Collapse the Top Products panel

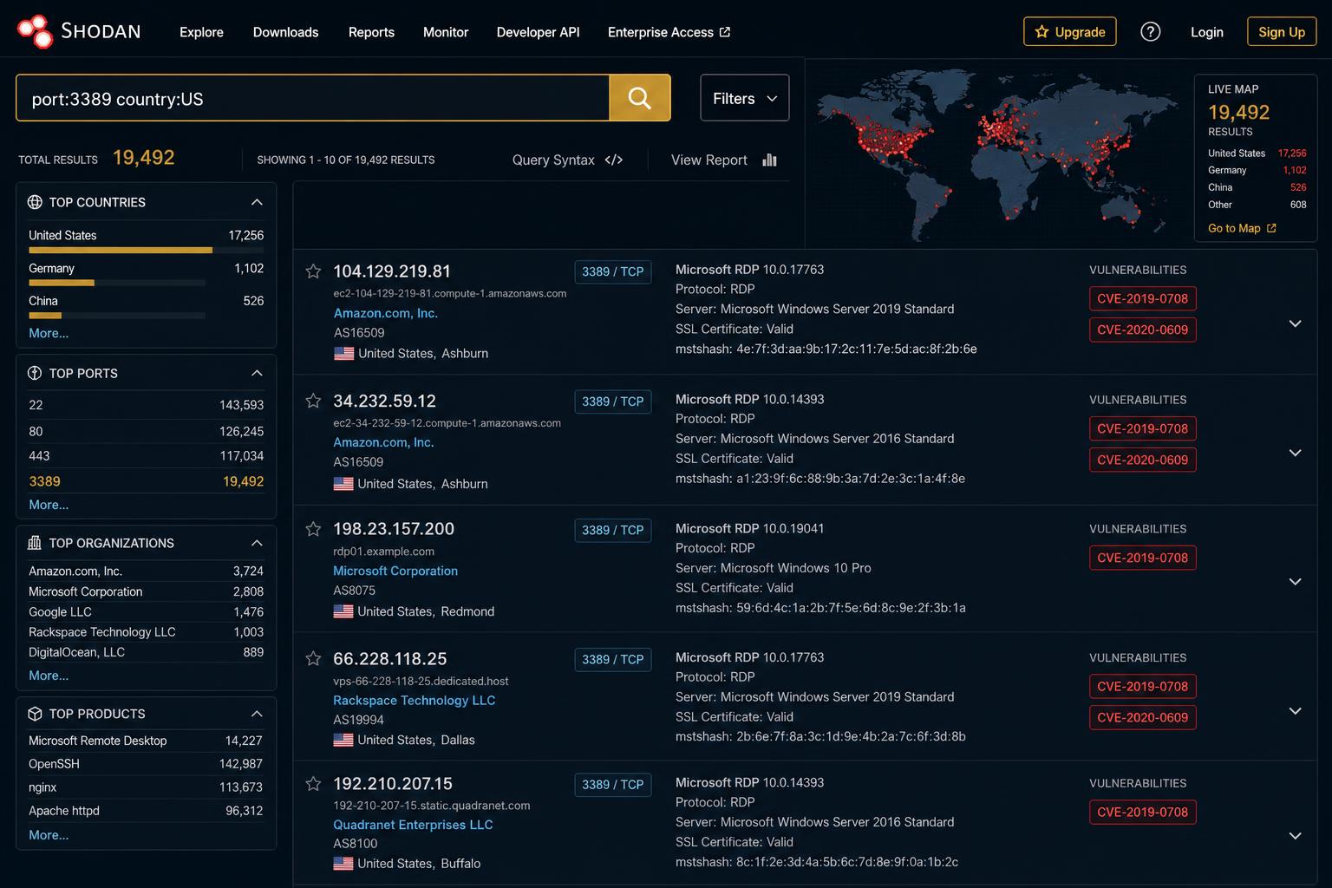click(257, 714)
